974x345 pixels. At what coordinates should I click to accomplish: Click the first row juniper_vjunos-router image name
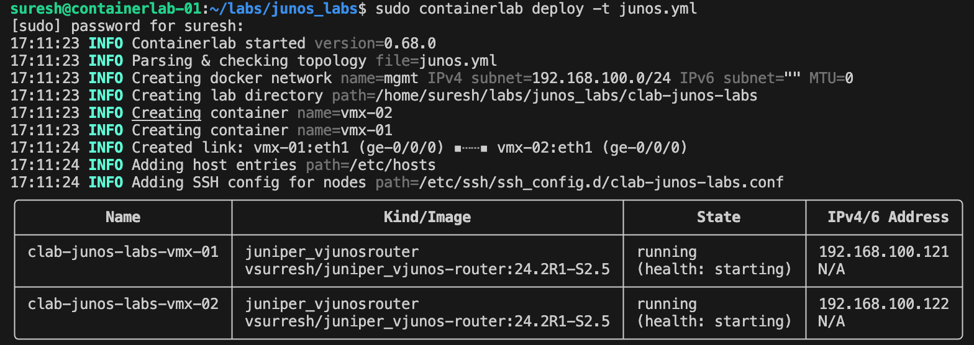(427, 269)
